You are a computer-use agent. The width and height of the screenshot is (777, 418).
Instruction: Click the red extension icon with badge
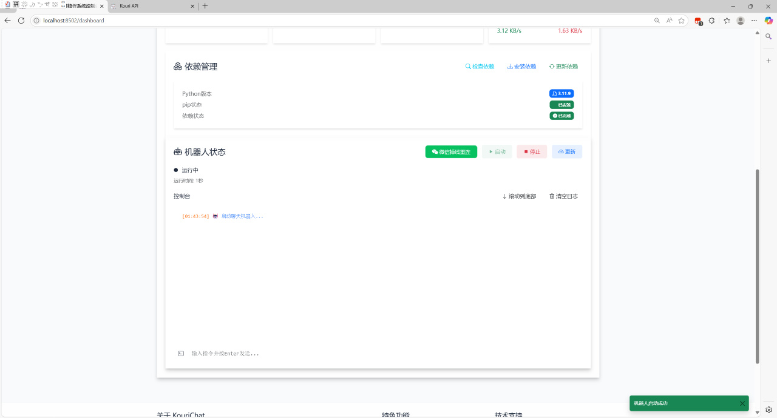click(x=698, y=21)
